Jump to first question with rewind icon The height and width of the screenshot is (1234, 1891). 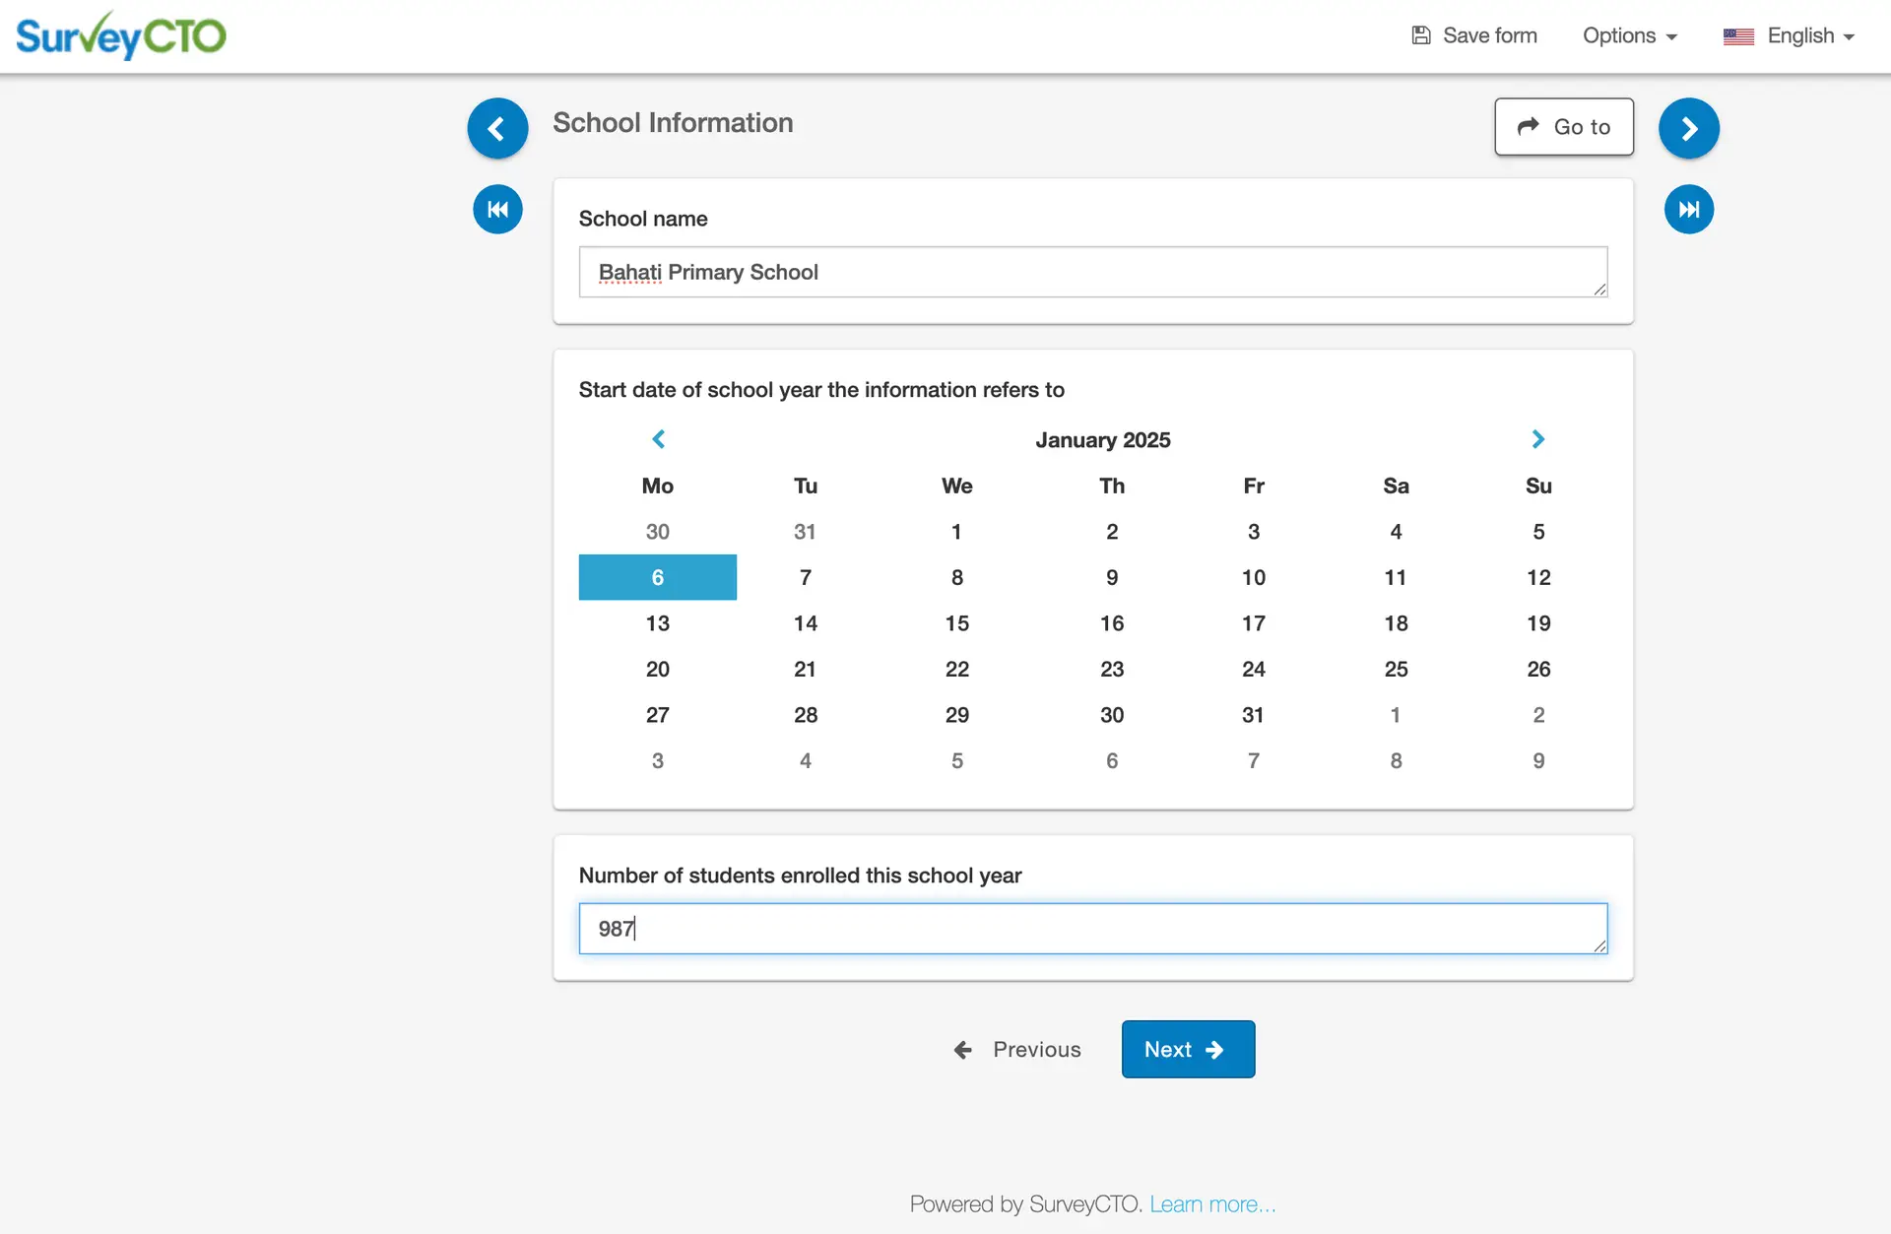(x=497, y=209)
